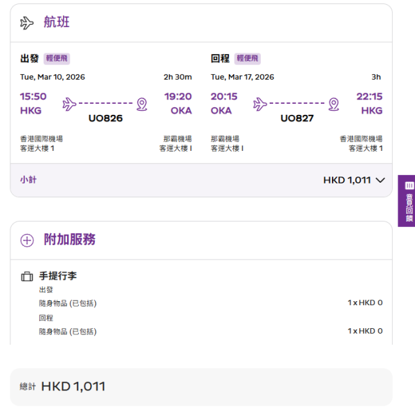Click the airplane icon beside 航班 heading
This screenshot has width=415, height=416.
click(27, 23)
